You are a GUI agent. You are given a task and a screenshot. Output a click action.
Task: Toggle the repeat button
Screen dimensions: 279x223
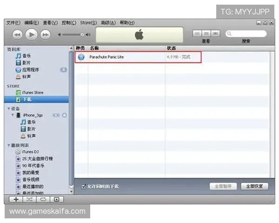43,199
